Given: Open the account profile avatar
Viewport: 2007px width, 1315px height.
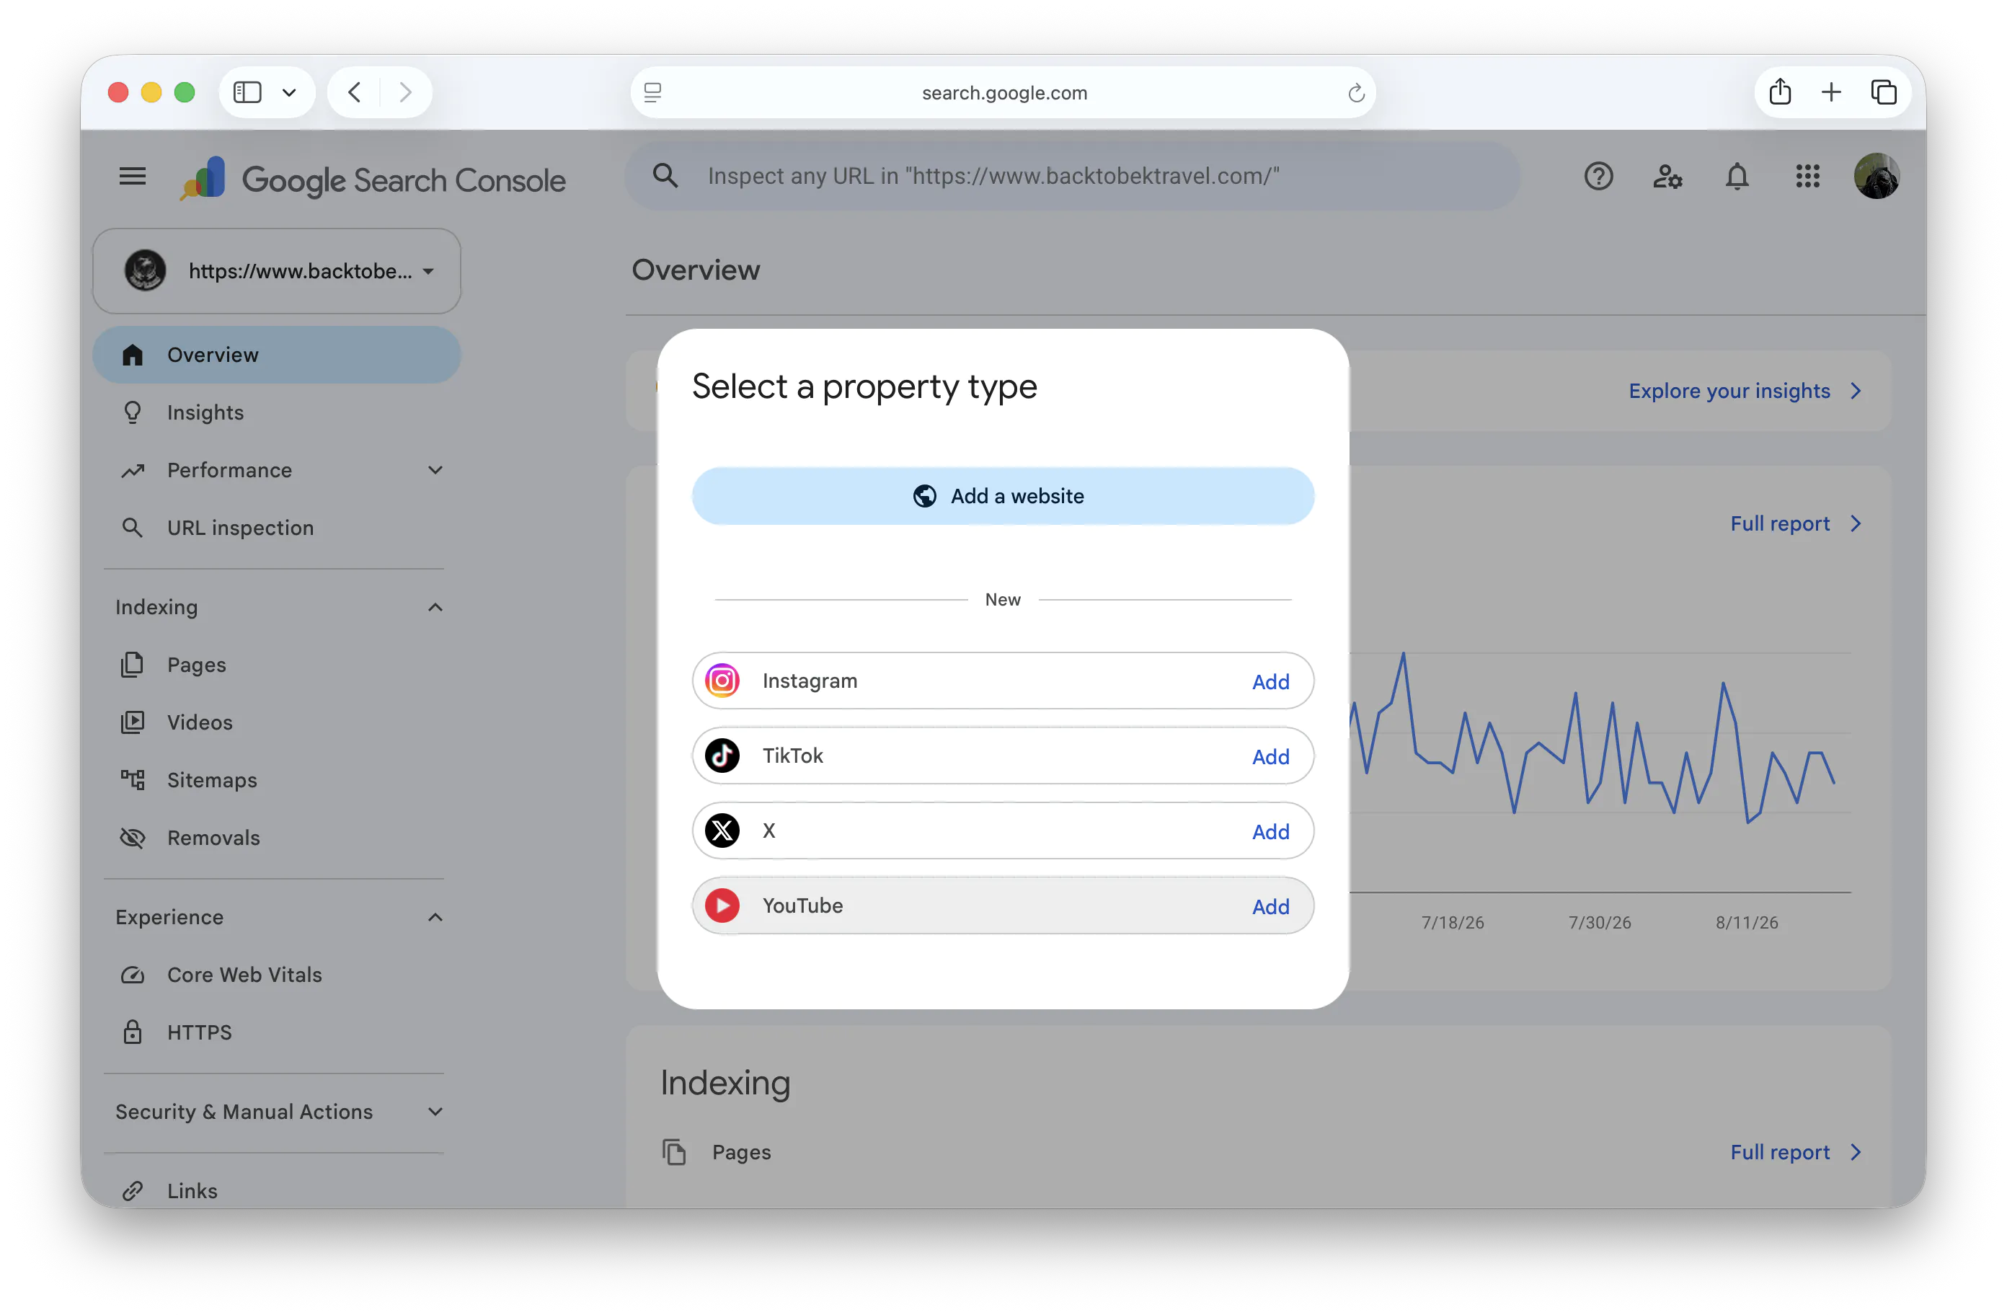Looking at the screenshot, I should pos(1877,177).
